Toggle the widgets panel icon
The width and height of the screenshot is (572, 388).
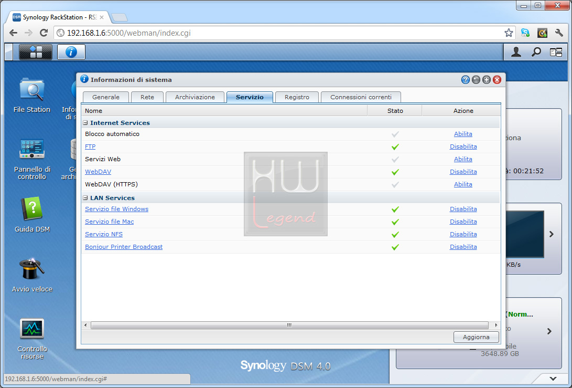coord(556,53)
